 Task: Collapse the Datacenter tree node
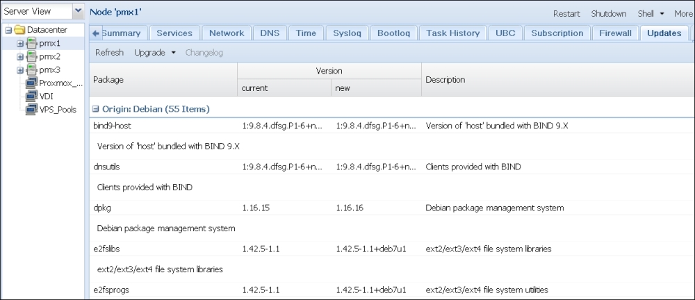click(x=8, y=30)
